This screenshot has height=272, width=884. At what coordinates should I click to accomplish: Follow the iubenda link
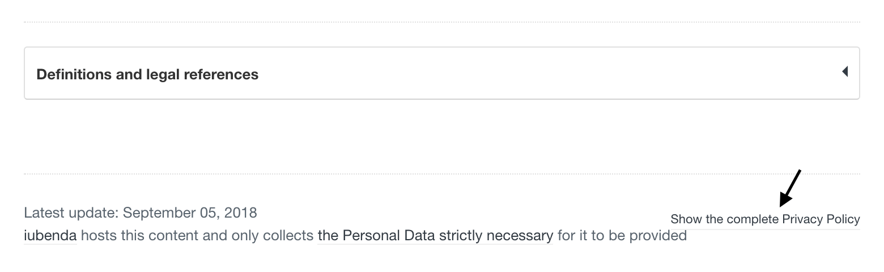[50, 235]
